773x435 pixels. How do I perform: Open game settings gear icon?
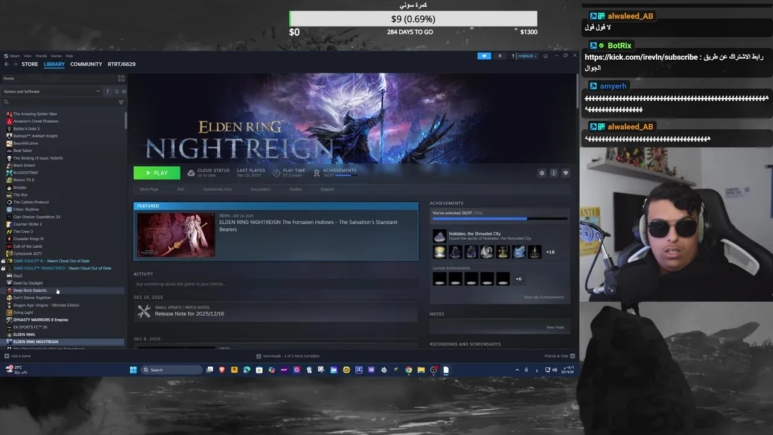pyautogui.click(x=542, y=173)
